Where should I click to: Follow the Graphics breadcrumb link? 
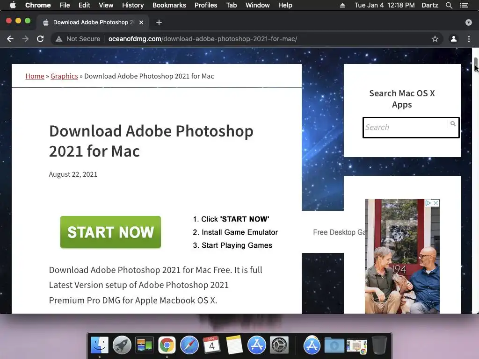tap(64, 76)
